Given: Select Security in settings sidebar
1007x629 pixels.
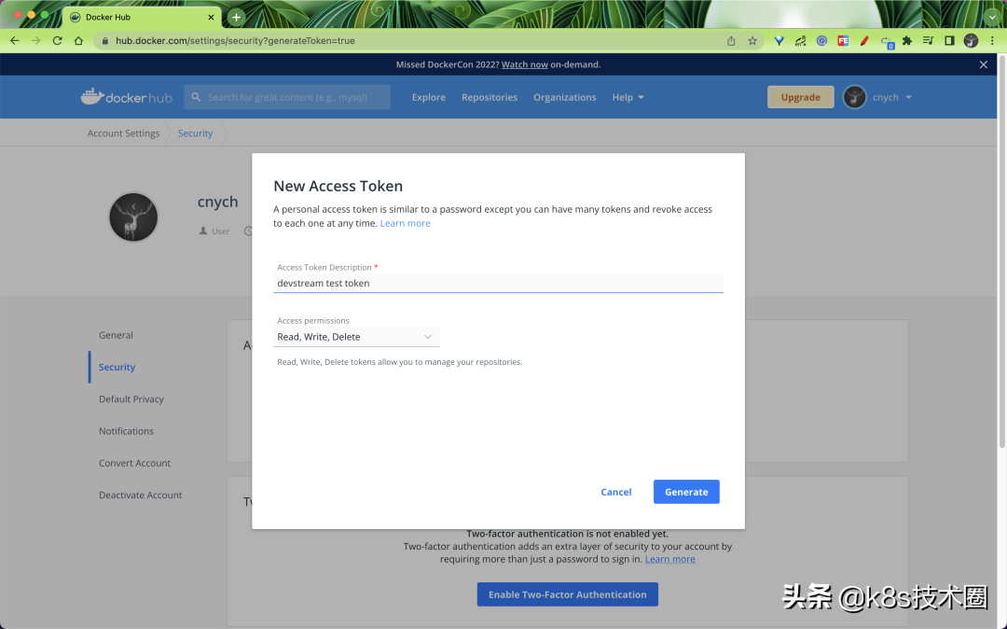Looking at the screenshot, I should (117, 367).
